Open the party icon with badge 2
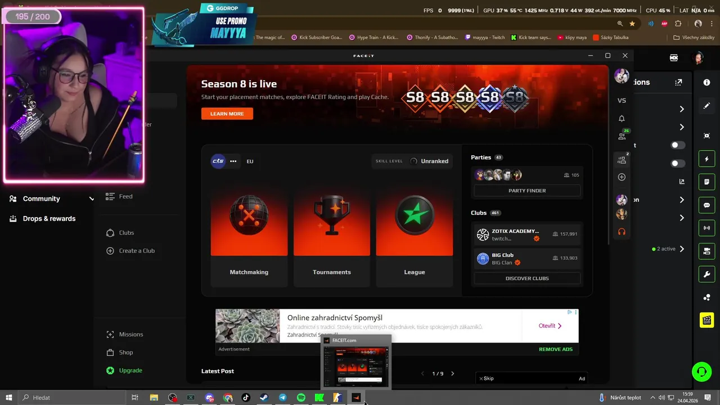Viewport: 720px width, 405px height. [622, 160]
